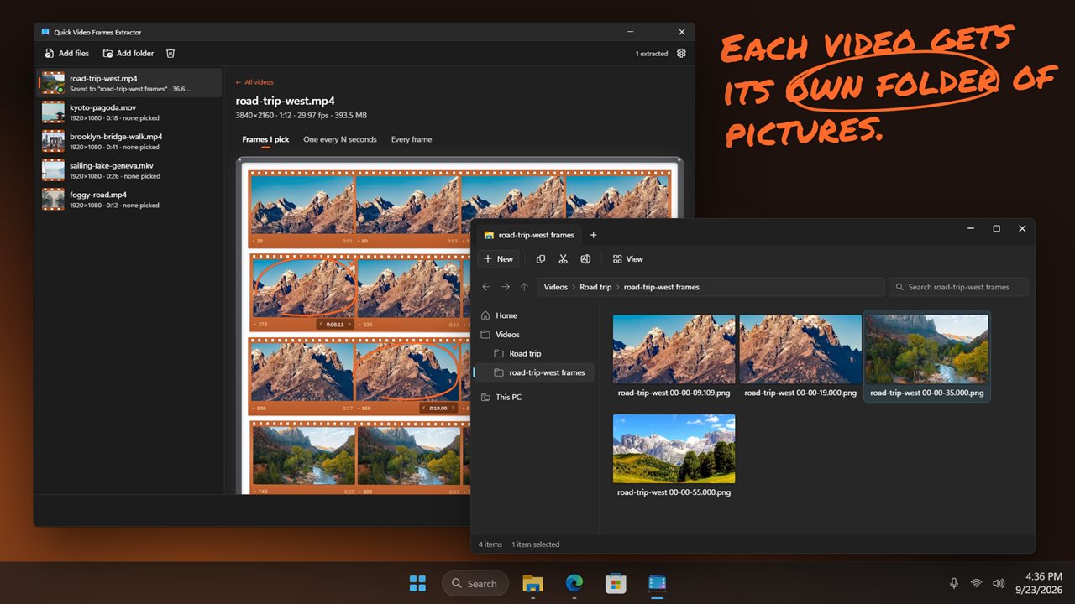Click Add files in the Extractor toolbar
This screenshot has width=1075, height=604.
[66, 53]
